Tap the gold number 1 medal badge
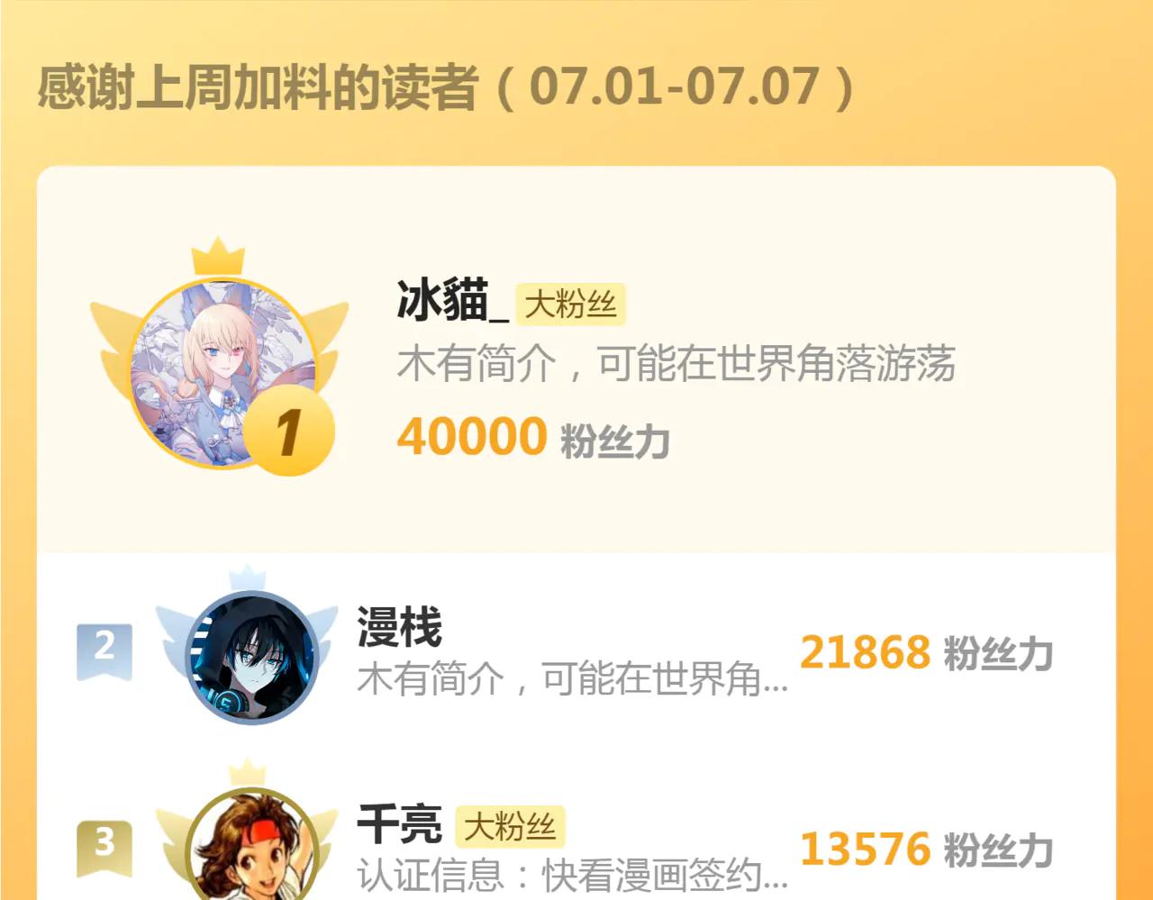 289,432
